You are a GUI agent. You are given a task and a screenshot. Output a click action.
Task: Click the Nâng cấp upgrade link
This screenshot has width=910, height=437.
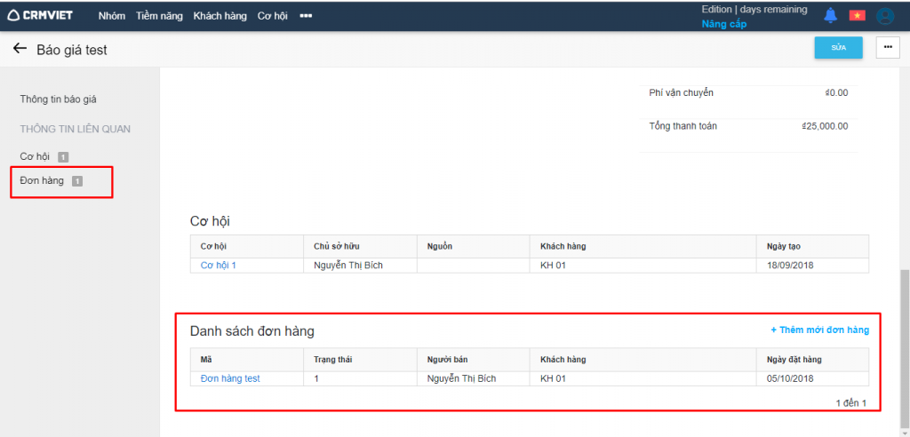723,24
